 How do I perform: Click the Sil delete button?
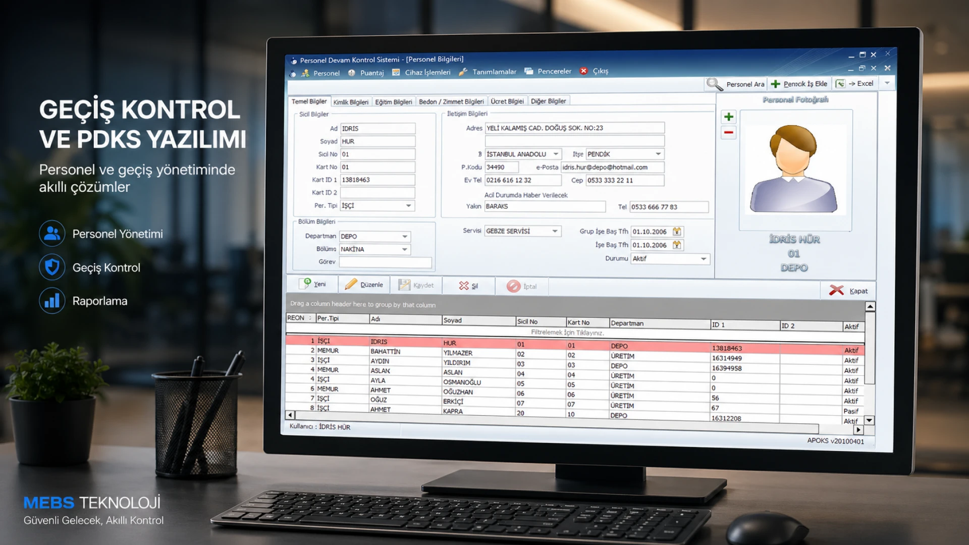click(x=468, y=286)
